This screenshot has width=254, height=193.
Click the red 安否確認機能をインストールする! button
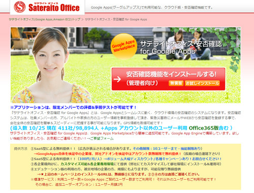click(168, 79)
